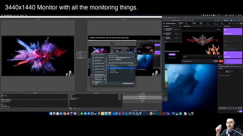The image size is (243, 136).
Task: Play the Twitch stream preview
Action: click(x=184, y=57)
